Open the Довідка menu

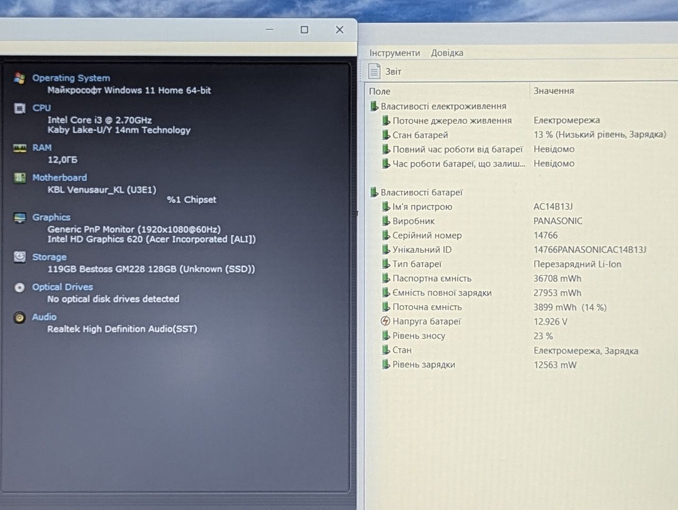coord(447,53)
